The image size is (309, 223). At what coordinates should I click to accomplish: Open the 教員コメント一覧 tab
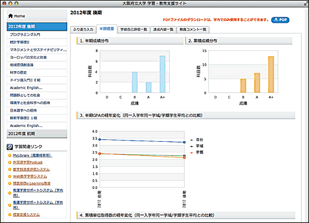pyautogui.click(x=193, y=30)
